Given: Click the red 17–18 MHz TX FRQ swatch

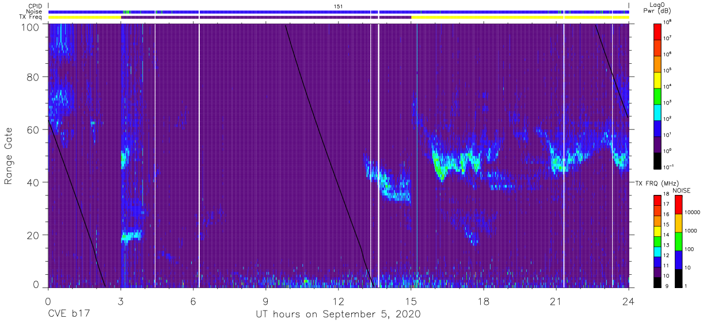Looking at the screenshot, I should point(657,200).
